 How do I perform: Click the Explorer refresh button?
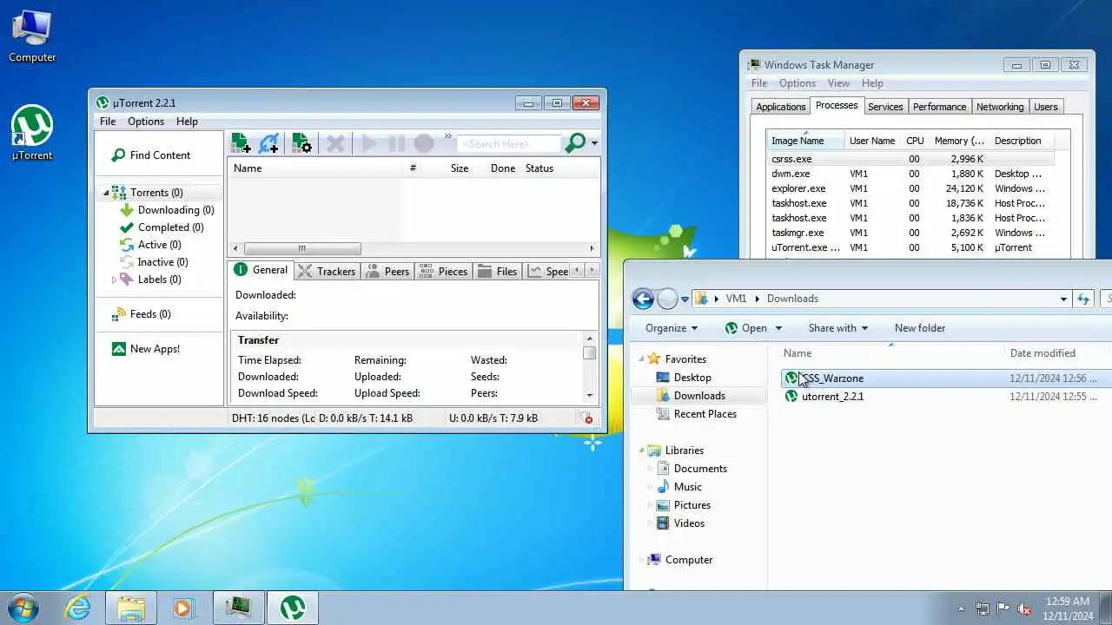click(1083, 299)
